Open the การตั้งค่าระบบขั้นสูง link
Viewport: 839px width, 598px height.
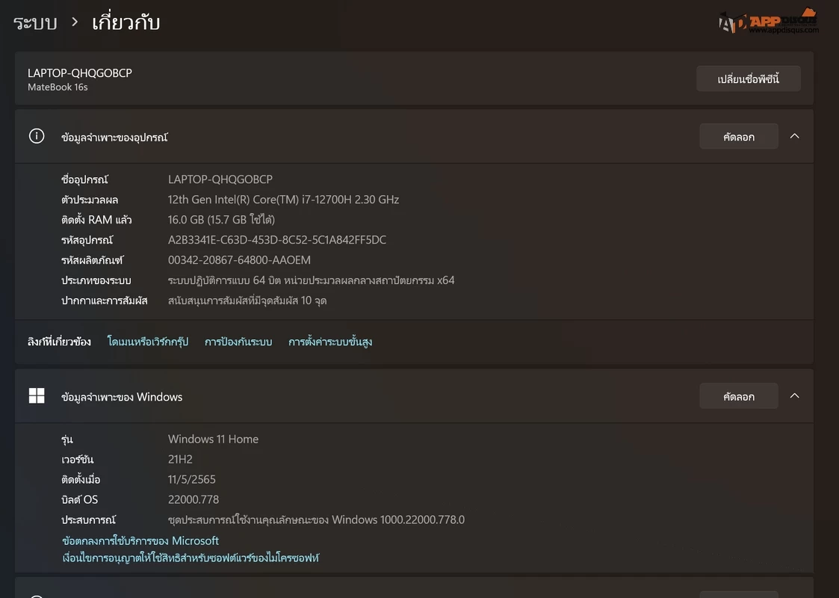pos(330,342)
